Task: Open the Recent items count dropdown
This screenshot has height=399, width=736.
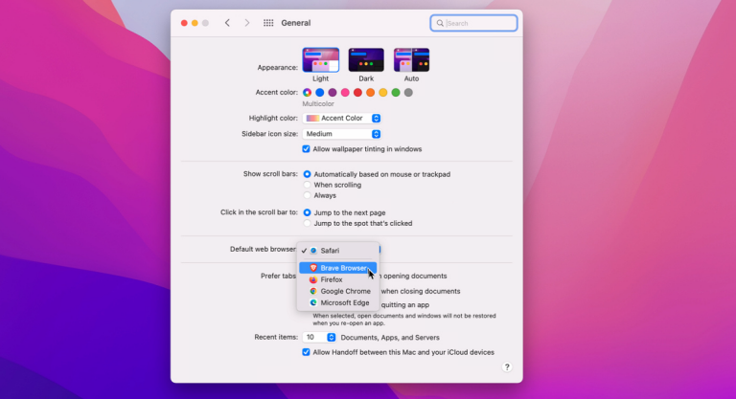Action: 319,337
